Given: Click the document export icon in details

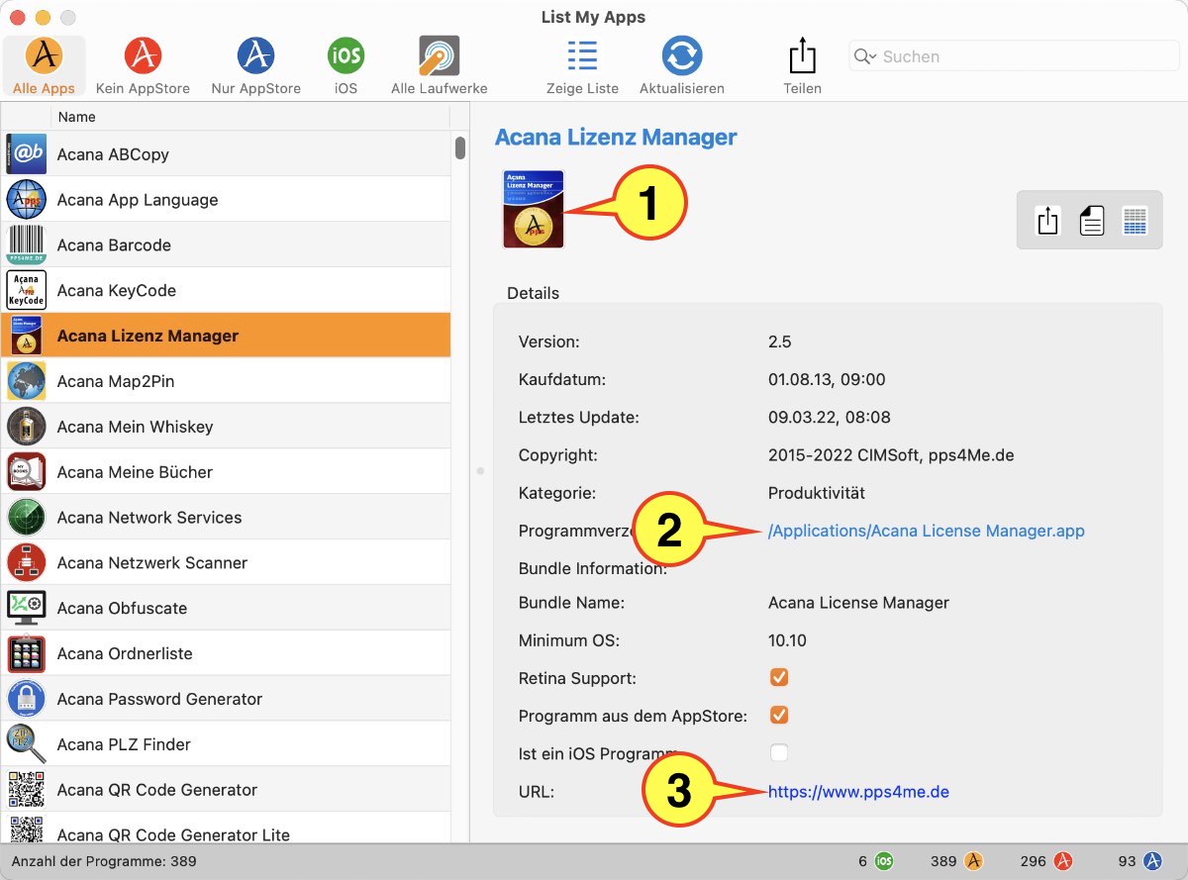Looking at the screenshot, I should point(1091,220).
